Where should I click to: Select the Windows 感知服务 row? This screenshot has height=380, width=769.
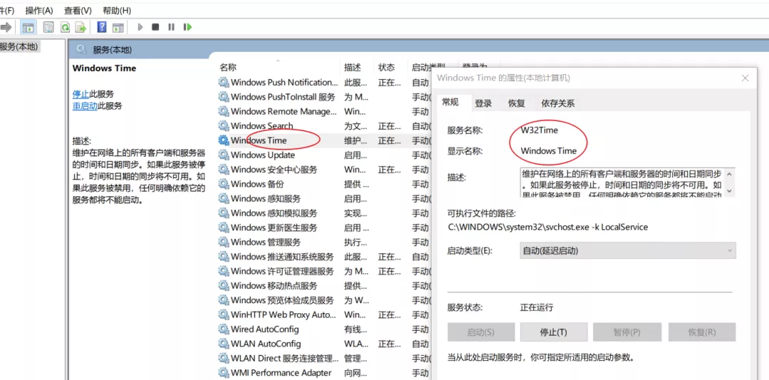324,199
